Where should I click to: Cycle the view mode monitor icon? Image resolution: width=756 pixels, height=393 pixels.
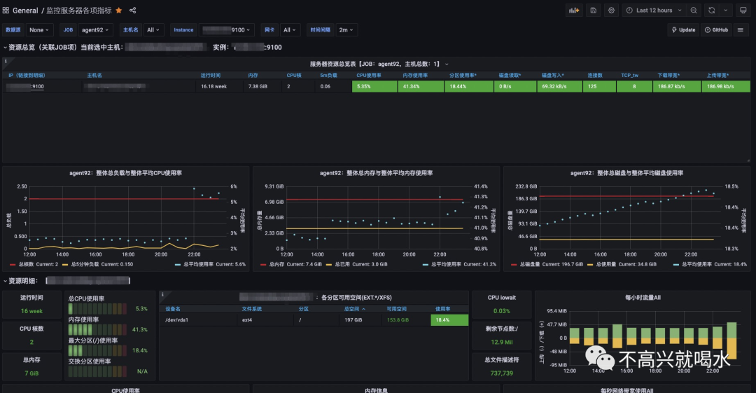tap(743, 10)
